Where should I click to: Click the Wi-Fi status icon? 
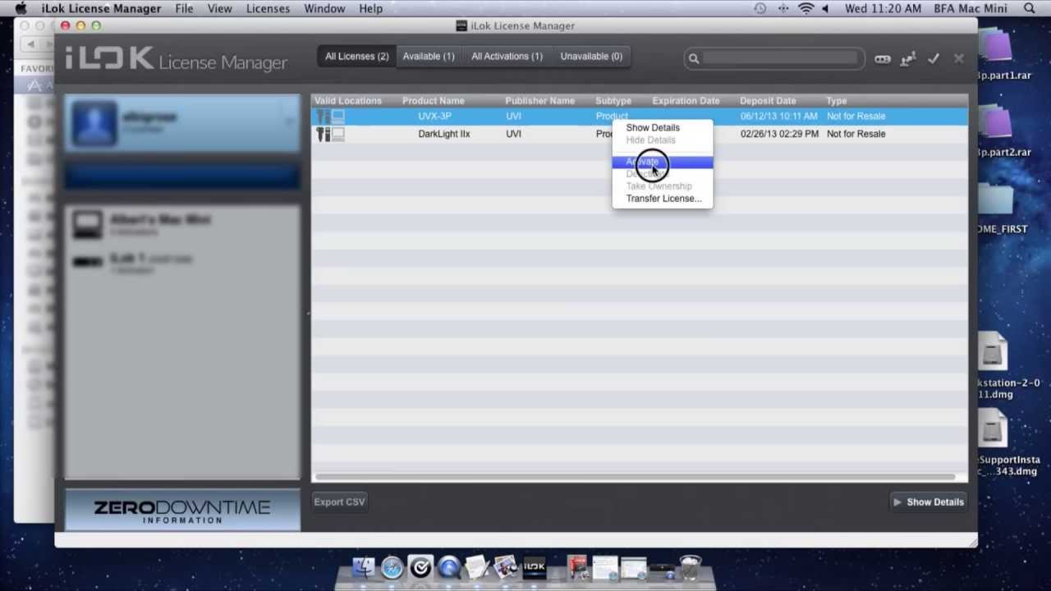point(805,9)
